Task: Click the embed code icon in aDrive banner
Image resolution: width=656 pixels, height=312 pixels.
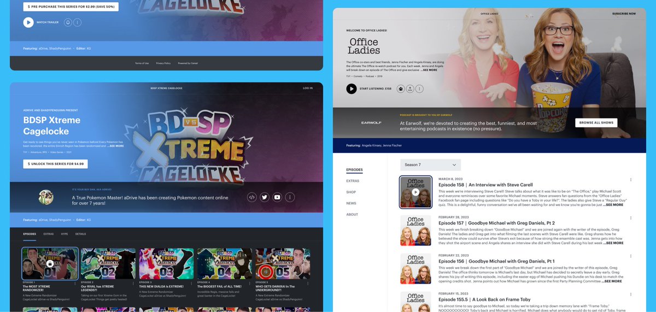Action: pos(252,197)
